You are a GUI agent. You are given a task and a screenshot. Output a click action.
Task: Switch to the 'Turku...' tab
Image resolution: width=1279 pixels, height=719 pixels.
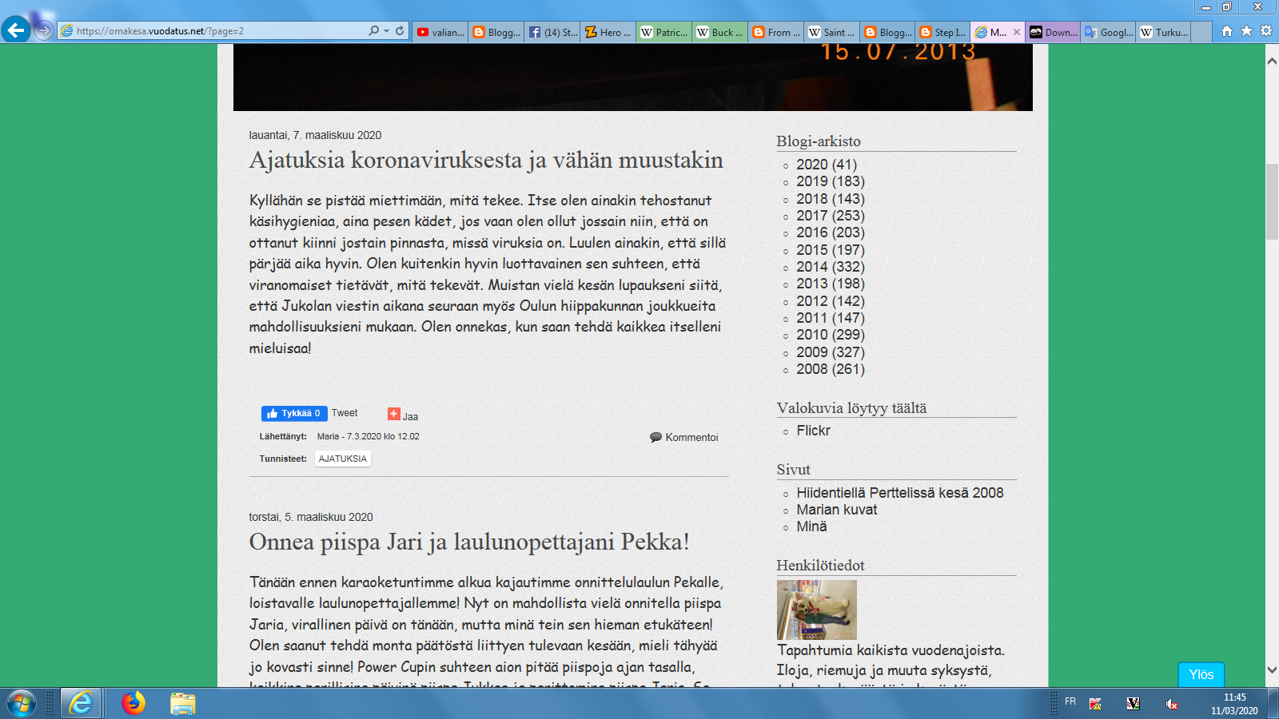(x=1165, y=32)
